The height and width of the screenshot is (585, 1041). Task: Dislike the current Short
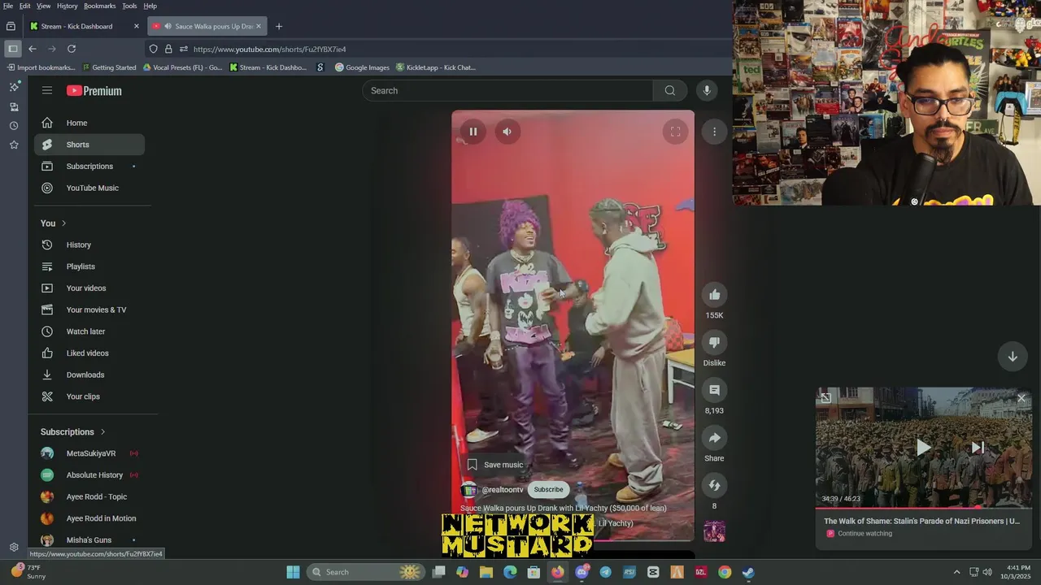coord(714,343)
